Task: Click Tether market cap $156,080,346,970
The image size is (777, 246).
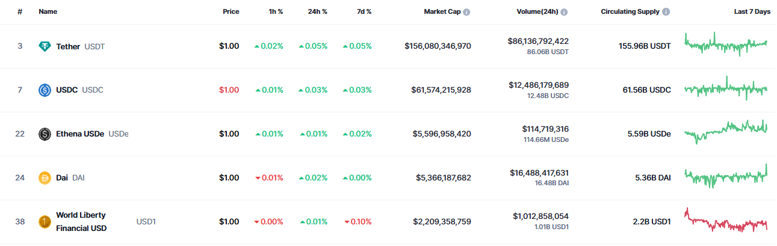Action: (x=438, y=46)
